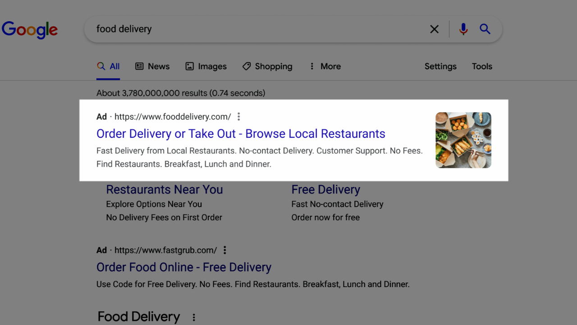Image resolution: width=577 pixels, height=325 pixels.
Task: Start voice search with microphone icon
Action: (x=463, y=29)
